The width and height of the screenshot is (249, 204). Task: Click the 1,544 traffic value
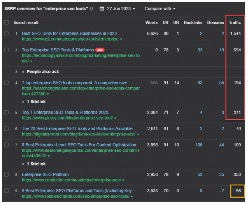(x=235, y=33)
